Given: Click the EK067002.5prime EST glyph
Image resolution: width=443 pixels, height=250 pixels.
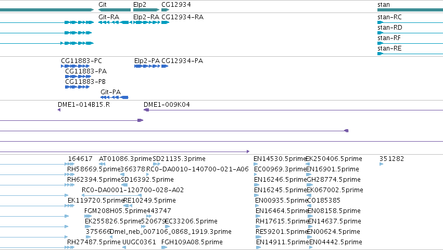Looking at the screenshot, I should [x=309, y=195].
